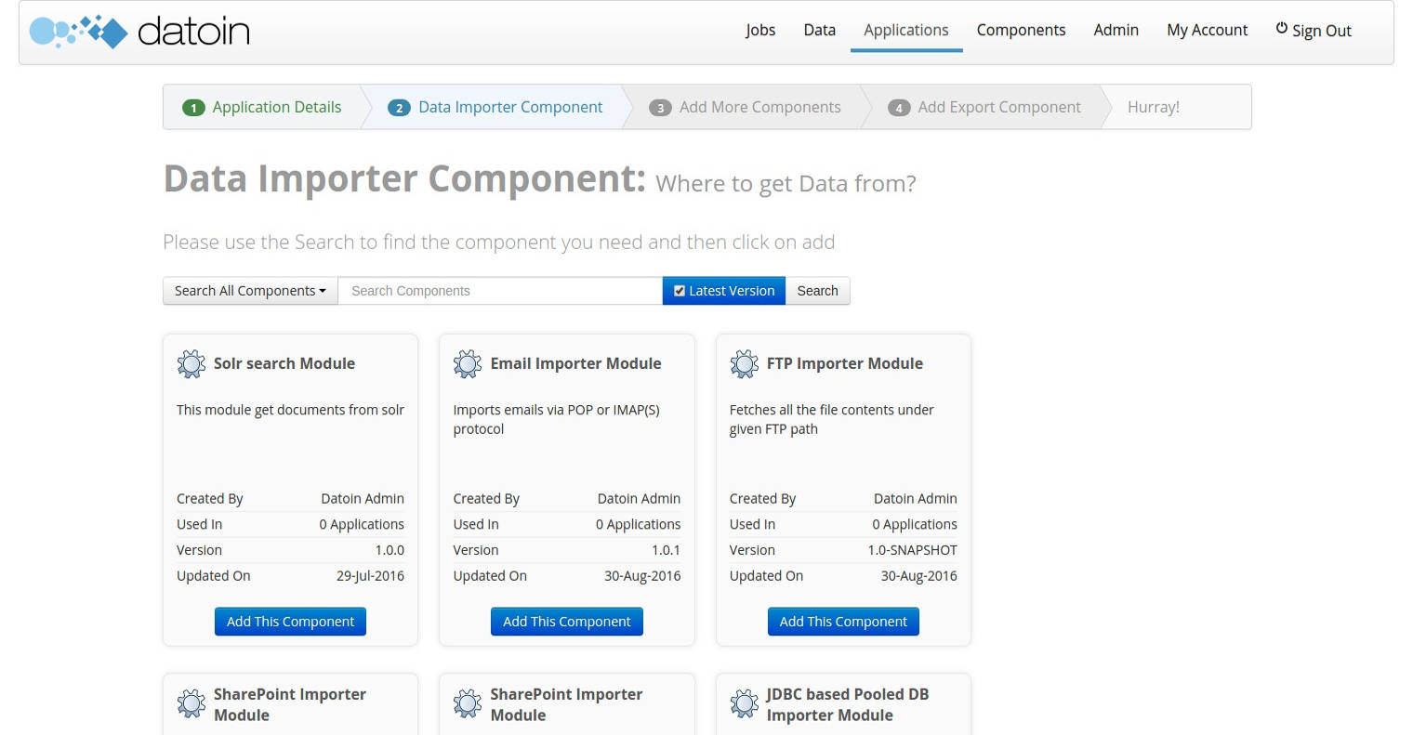
Task: Click the FTP Importer Module gear icon
Action: pos(745,364)
